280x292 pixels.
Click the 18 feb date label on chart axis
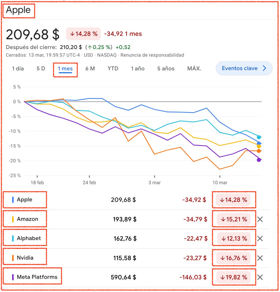[37, 183]
